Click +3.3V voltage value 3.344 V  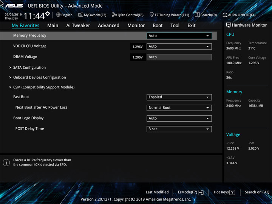(x=232, y=163)
